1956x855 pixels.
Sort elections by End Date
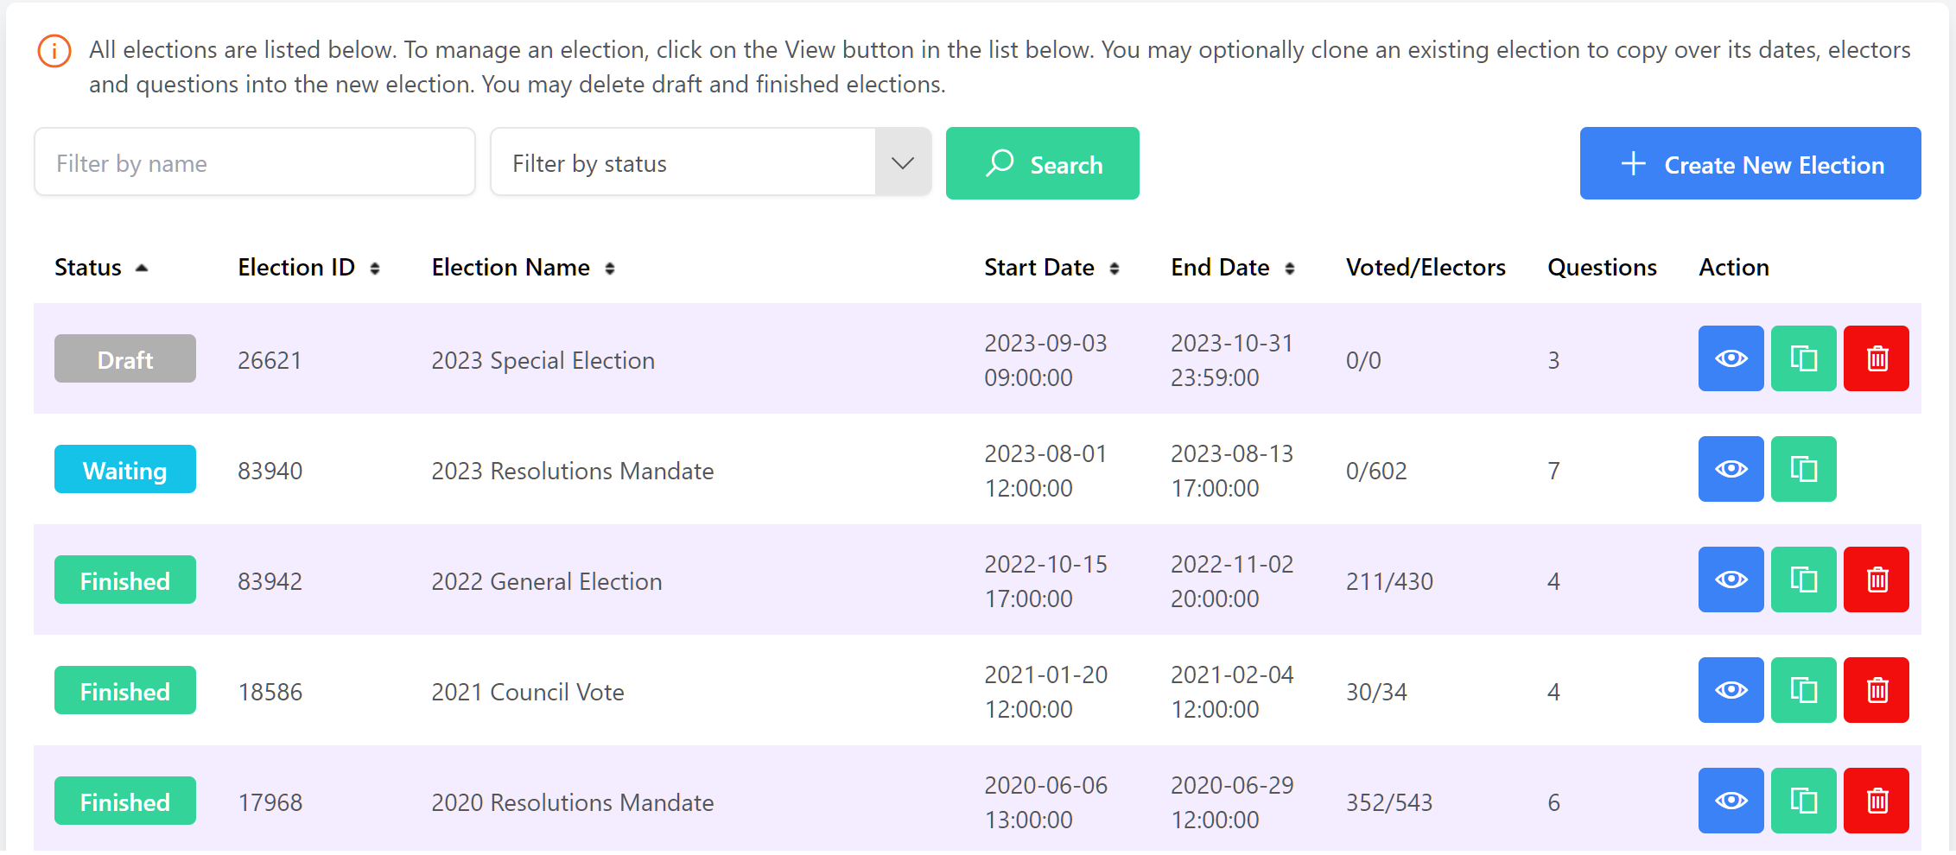1291,268
